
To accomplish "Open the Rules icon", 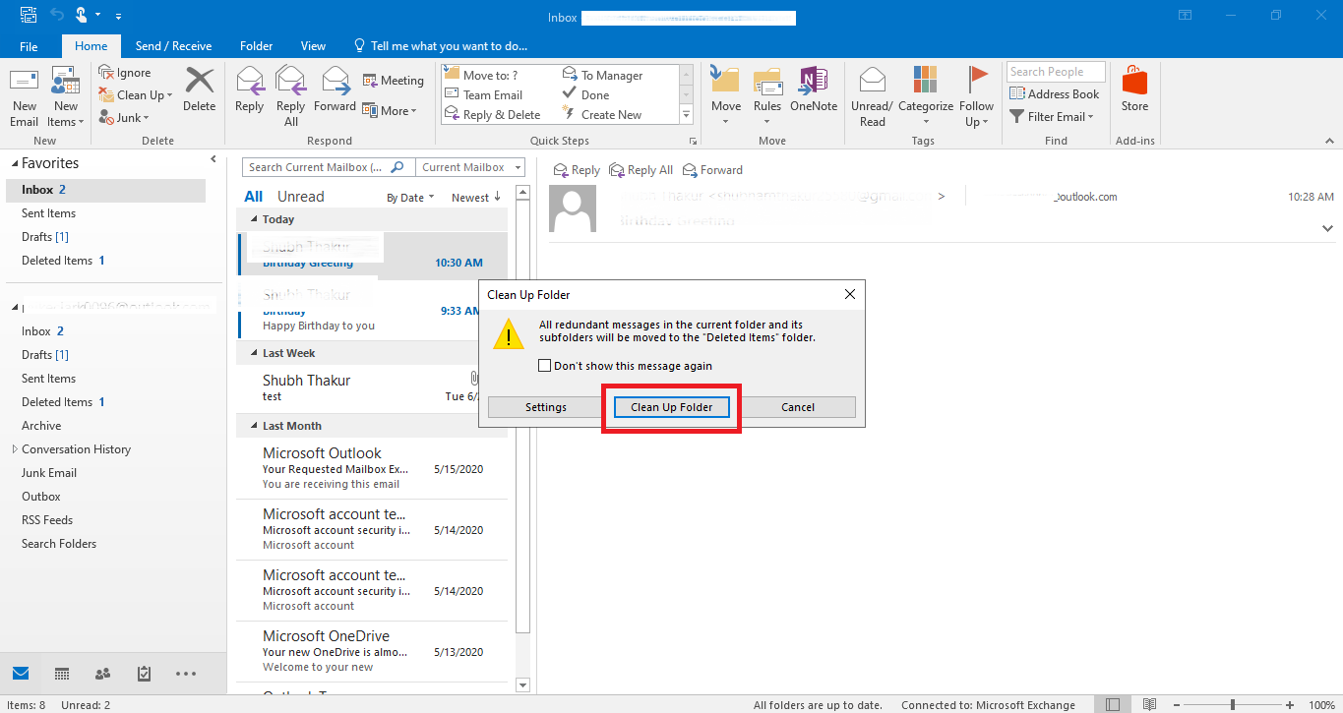I will click(767, 81).
